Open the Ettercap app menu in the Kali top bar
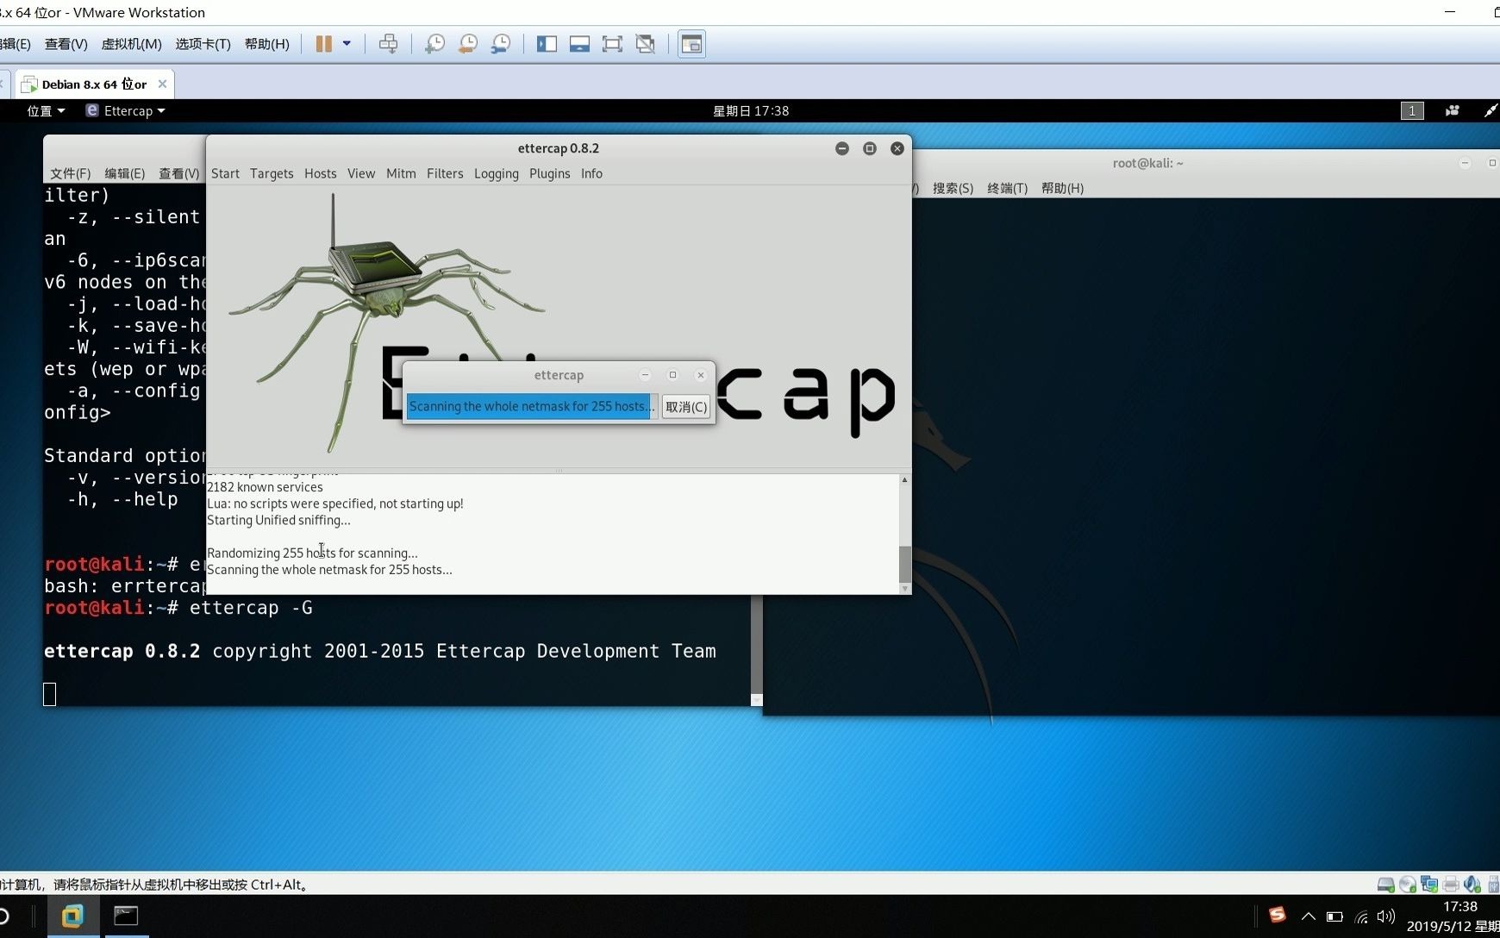Screen dimensions: 1500x938 tap(126, 110)
